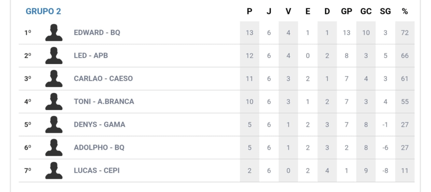The width and height of the screenshot is (431, 192).
Task: Open LED - APB player entry
Action: (x=91, y=56)
